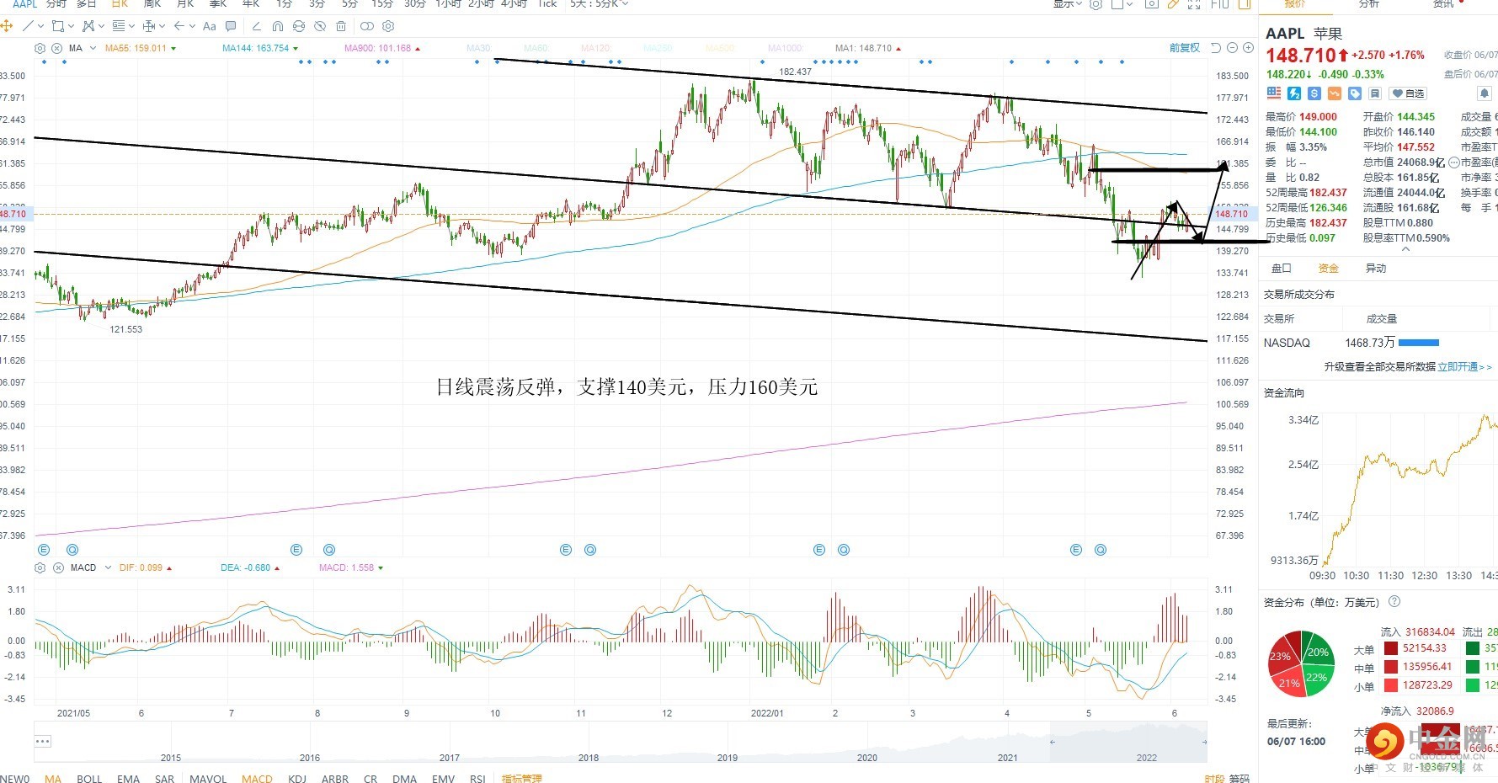Open the 5天:5分K period dropdown

coord(599,4)
